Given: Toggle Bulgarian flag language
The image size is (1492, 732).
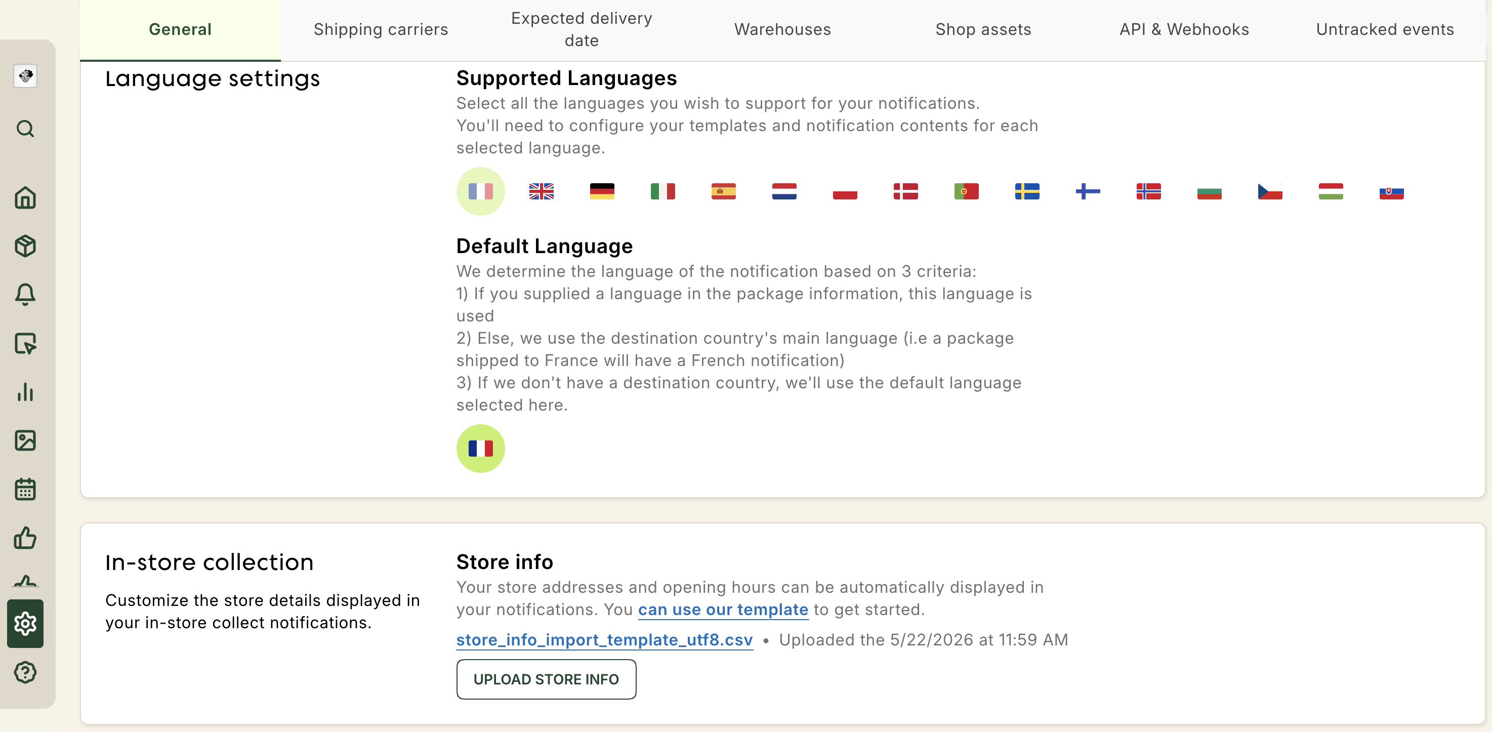Looking at the screenshot, I should [x=1210, y=191].
